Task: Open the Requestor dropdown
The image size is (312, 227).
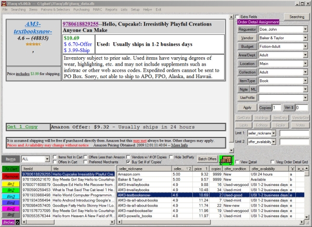Action: pyautogui.click(x=305, y=29)
